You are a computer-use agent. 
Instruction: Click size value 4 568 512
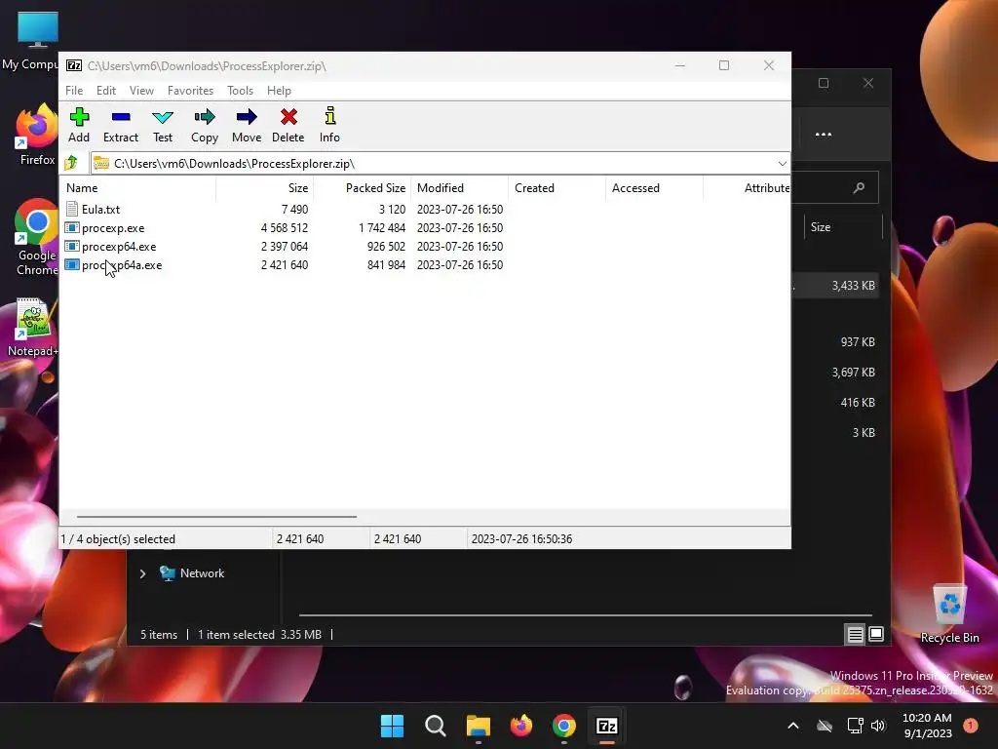pyautogui.click(x=284, y=227)
